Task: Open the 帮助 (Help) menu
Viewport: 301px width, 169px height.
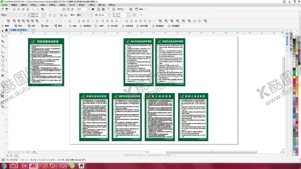Action: click(112, 5)
